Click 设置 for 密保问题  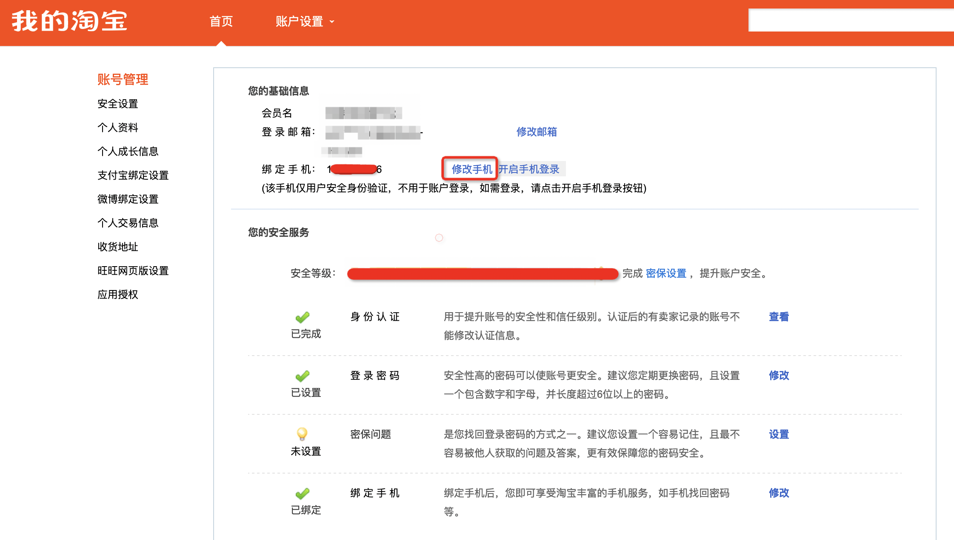point(779,434)
